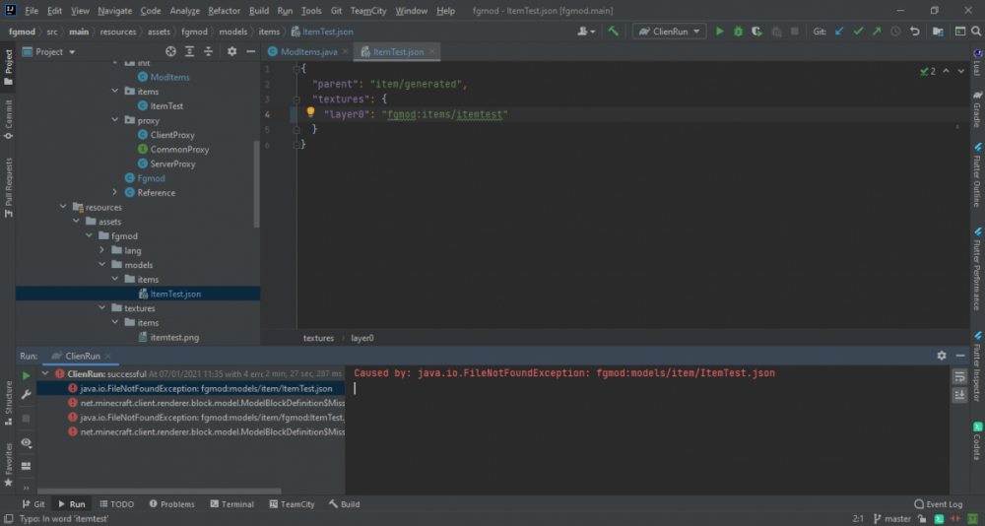The width and height of the screenshot is (985, 526).
Task: Open ClienRun run configuration dropdown
Action: [x=669, y=31]
